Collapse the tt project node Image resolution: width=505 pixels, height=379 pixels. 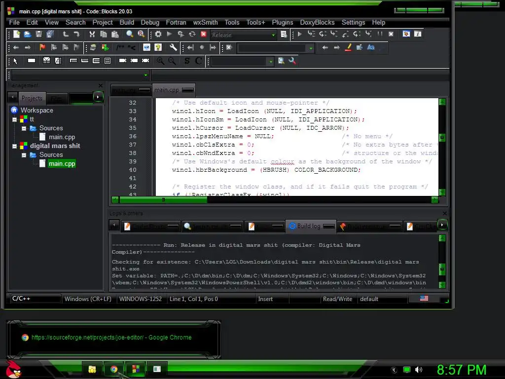(x=14, y=119)
